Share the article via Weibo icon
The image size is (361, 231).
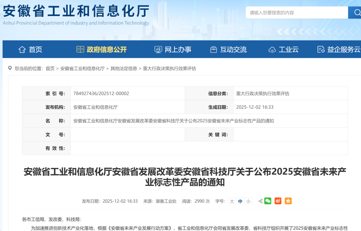click(278, 201)
